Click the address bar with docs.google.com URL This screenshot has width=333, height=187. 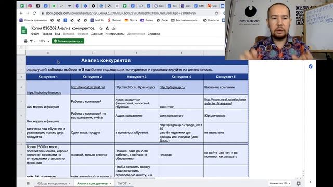pyautogui.click(x=121, y=13)
